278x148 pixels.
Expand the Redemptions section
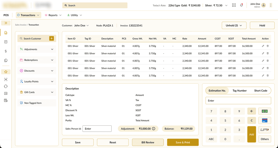(37, 60)
